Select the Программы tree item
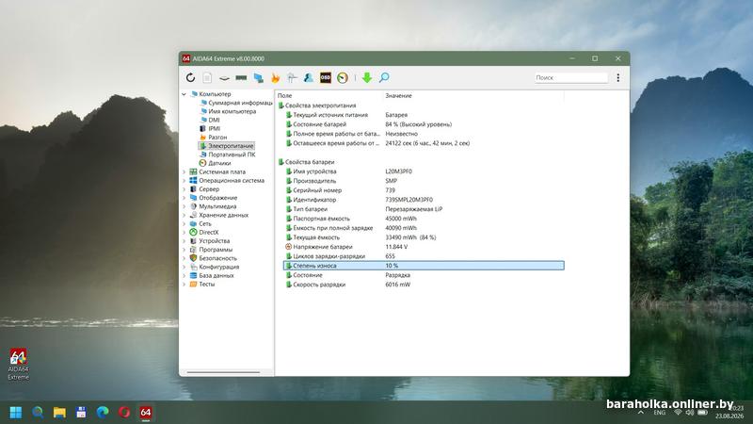This screenshot has height=424, width=753. pos(211,250)
